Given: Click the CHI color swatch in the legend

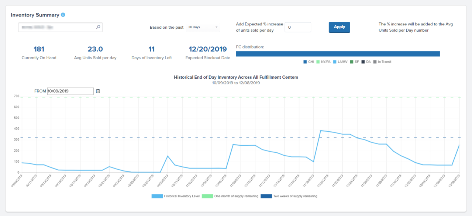Looking at the screenshot, I should pyautogui.click(x=305, y=62).
